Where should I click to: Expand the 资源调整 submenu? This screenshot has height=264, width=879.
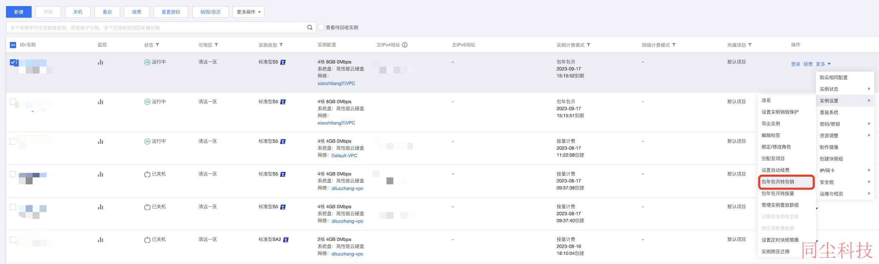(x=845, y=135)
